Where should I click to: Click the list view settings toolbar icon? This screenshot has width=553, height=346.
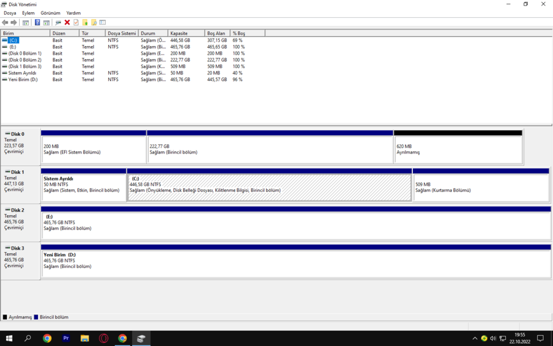tap(103, 23)
